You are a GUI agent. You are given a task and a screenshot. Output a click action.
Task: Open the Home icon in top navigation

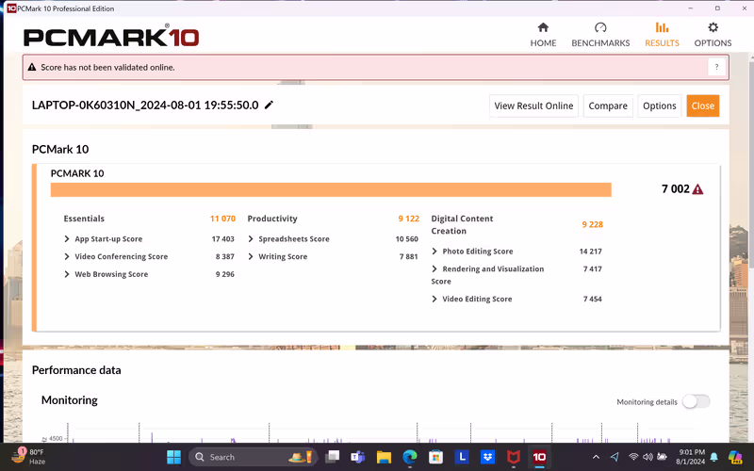click(x=543, y=27)
